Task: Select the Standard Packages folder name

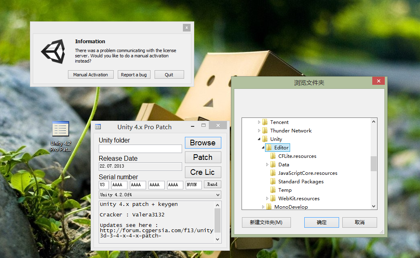Action: pos(301,182)
